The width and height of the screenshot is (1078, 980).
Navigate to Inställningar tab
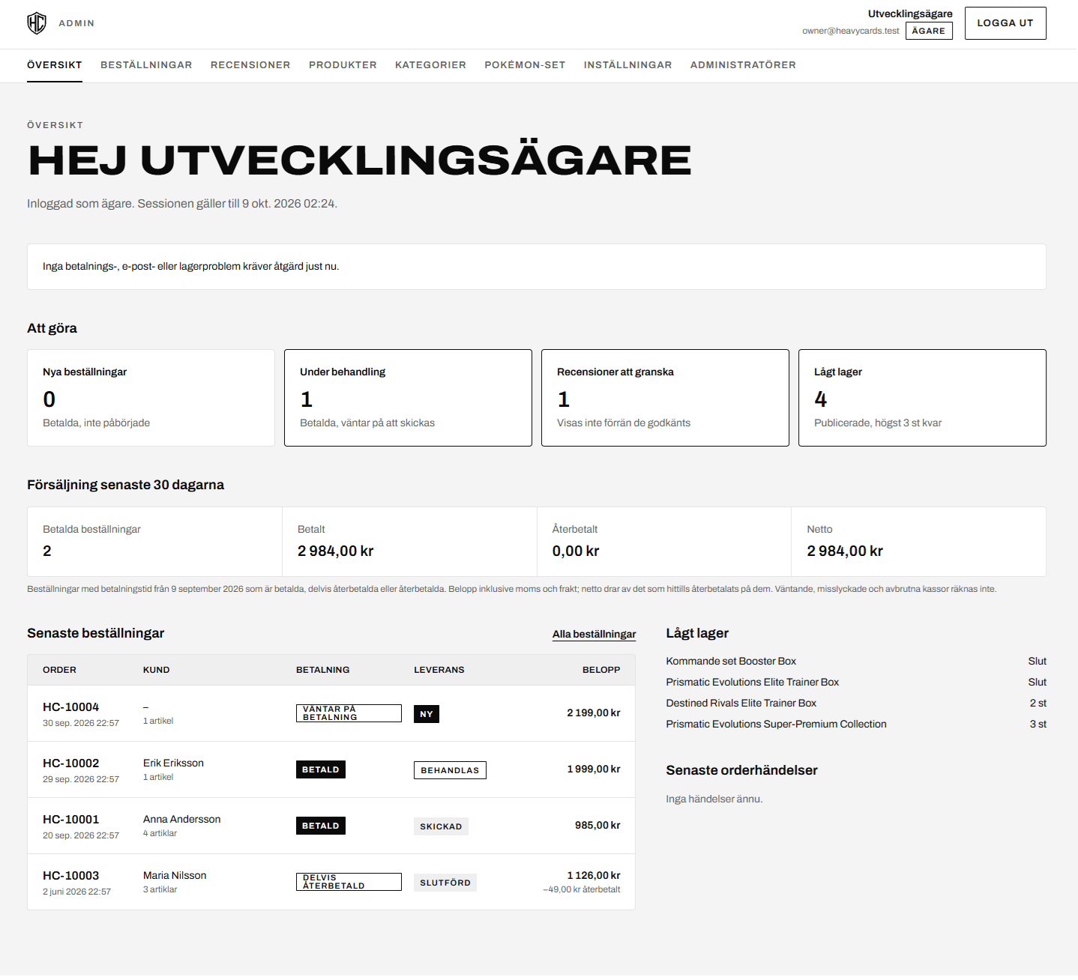point(627,65)
